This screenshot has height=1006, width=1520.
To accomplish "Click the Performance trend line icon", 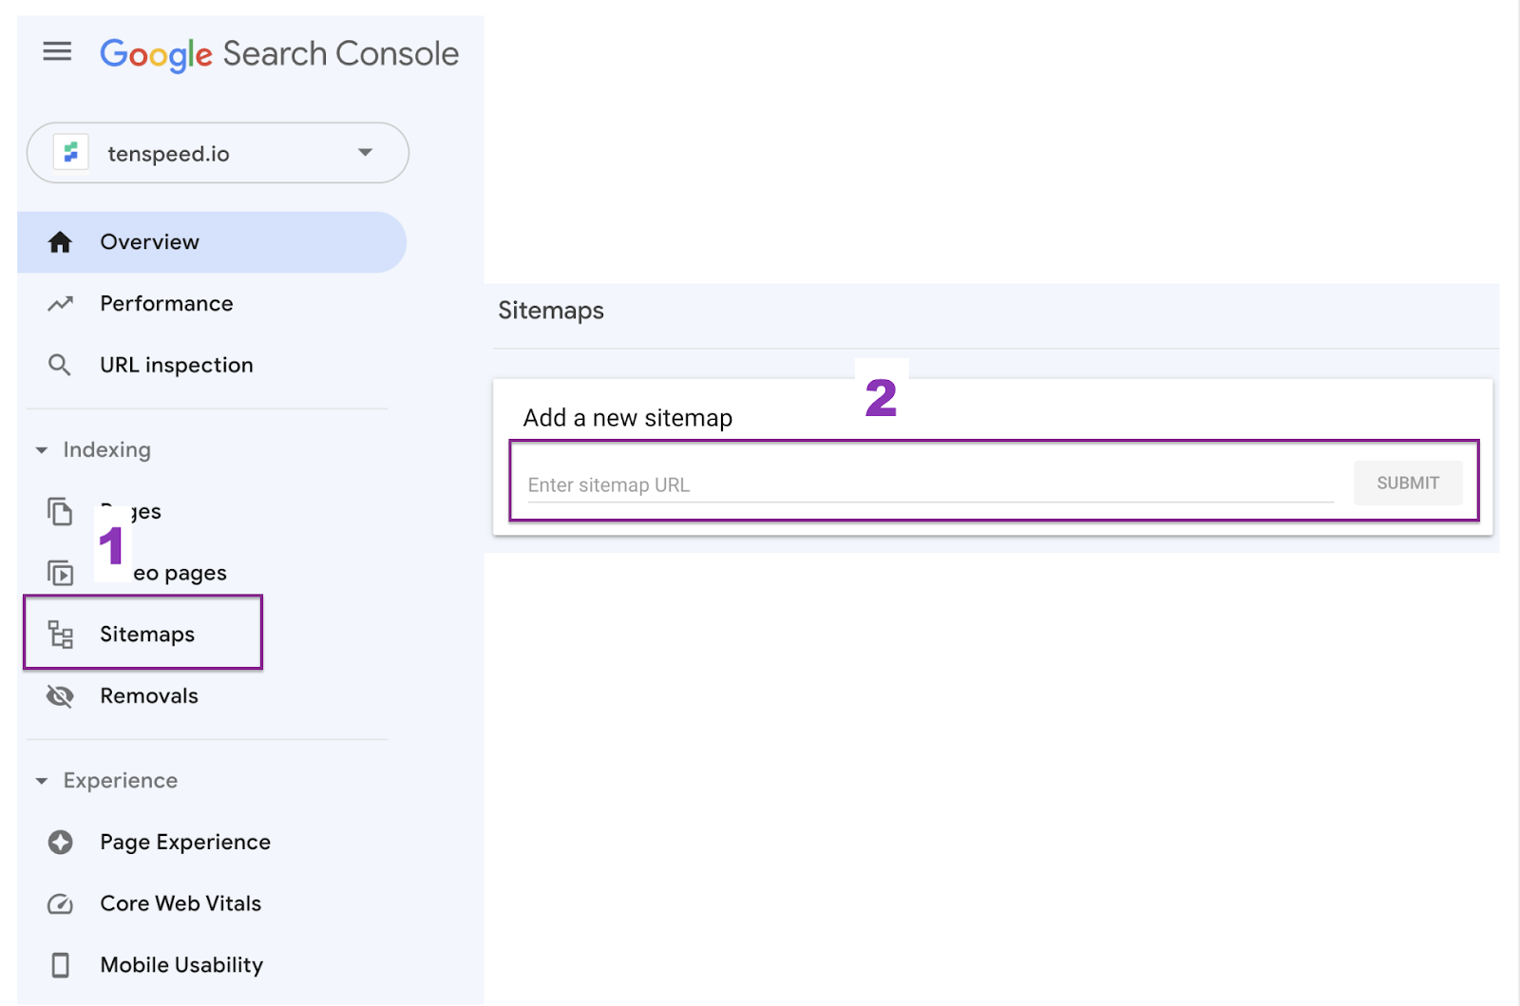I will pos(60,304).
